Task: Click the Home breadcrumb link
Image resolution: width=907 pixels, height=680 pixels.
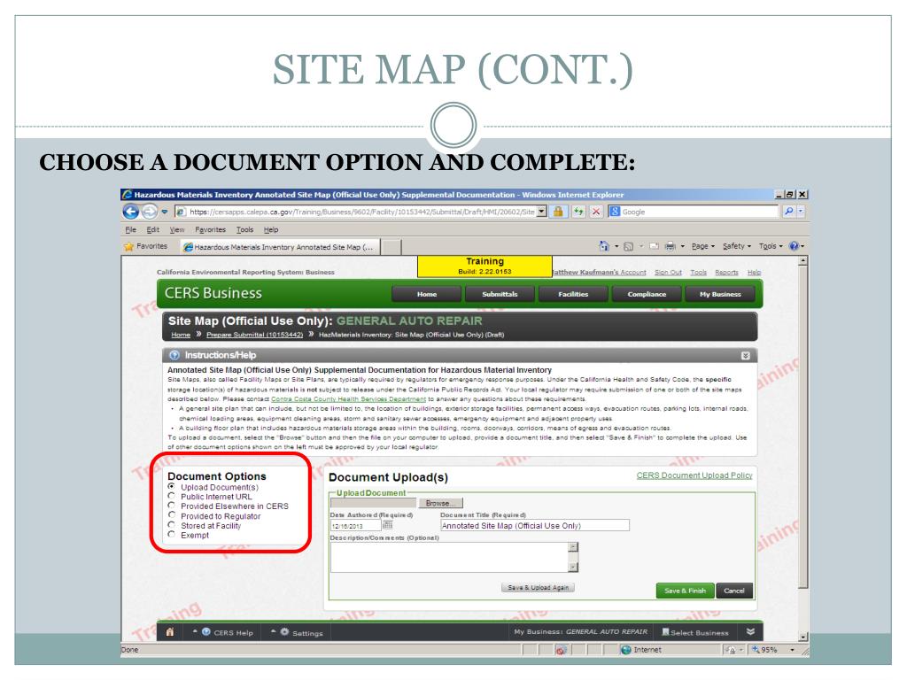Action: point(181,335)
